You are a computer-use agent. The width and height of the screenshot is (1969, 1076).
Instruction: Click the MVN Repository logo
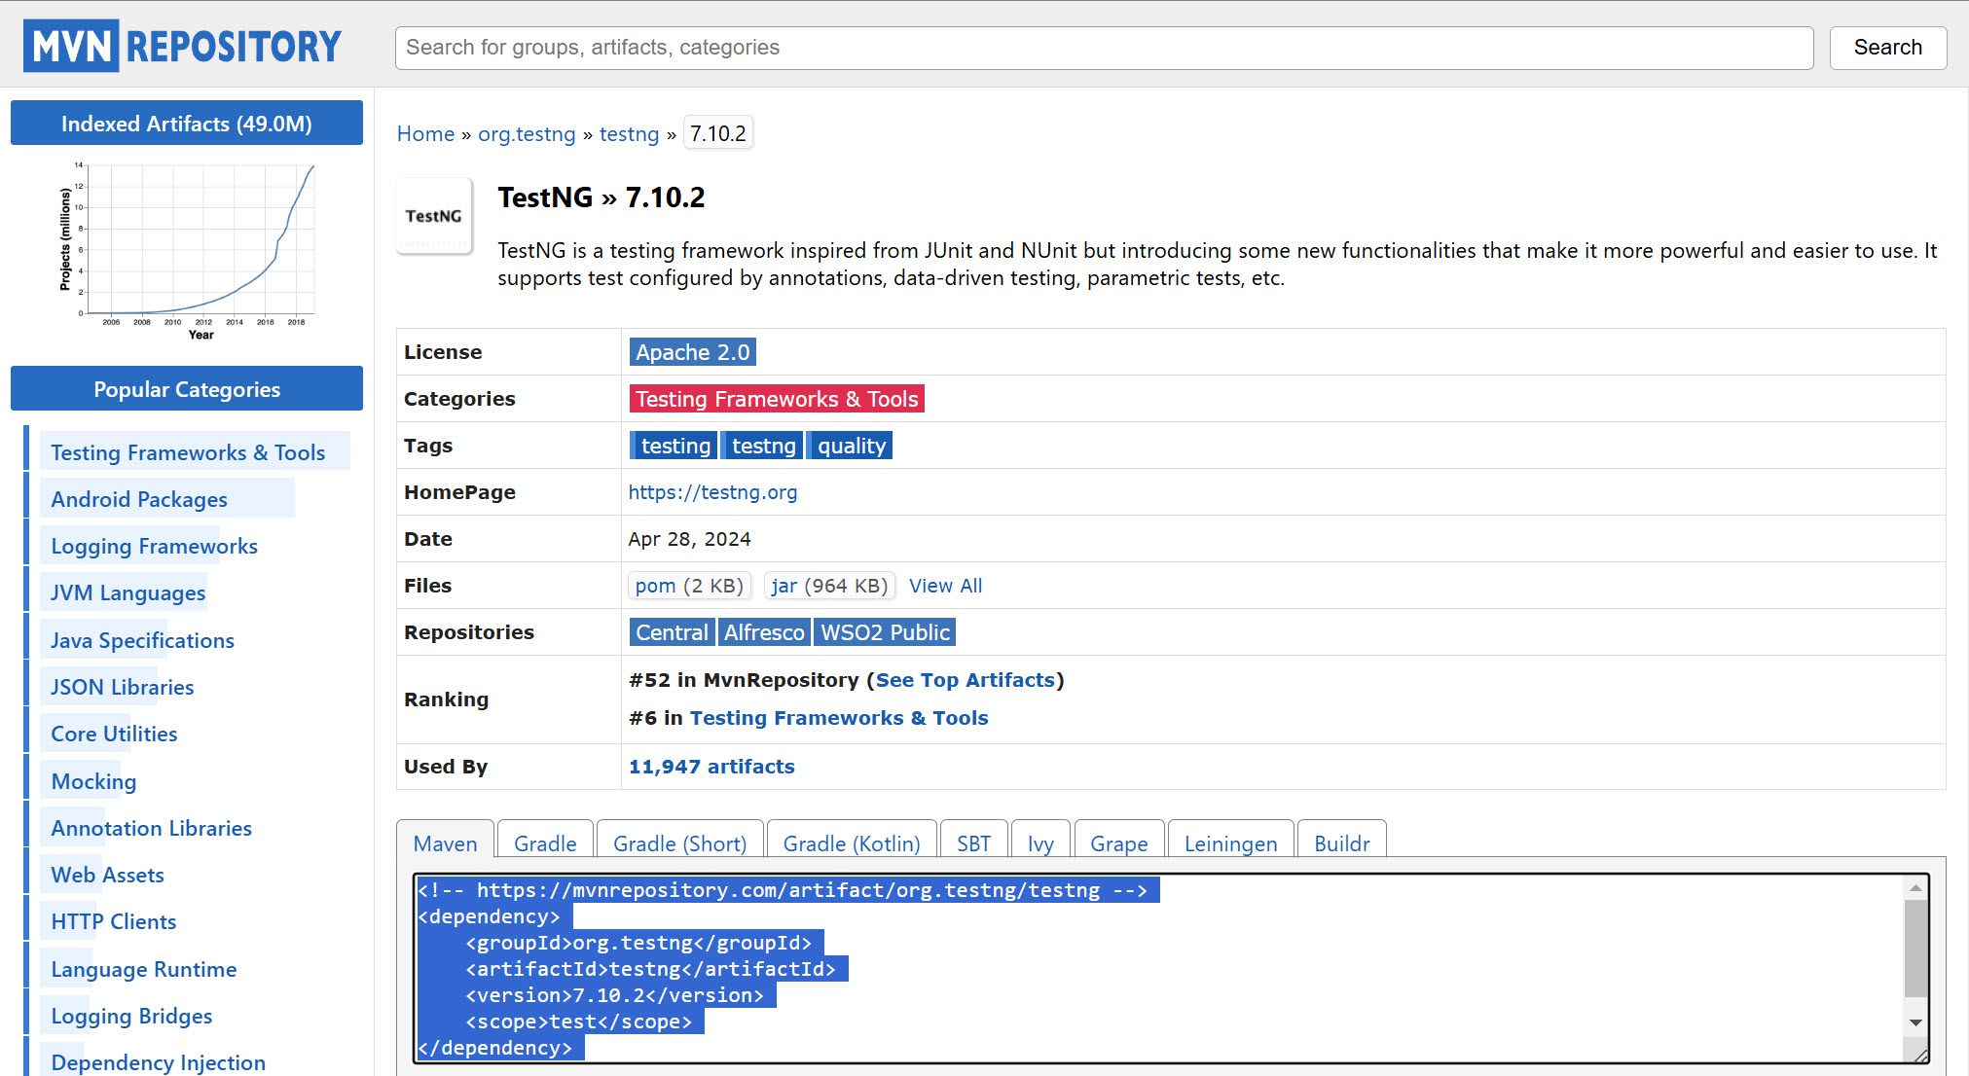[x=182, y=46]
